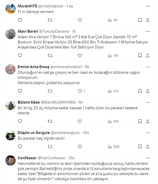The image size is (158, 184).
Task: Open more options for Emine Ama Emoş's tweet
Action: point(148,67)
